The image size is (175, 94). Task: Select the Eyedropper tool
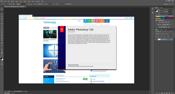click(2, 21)
